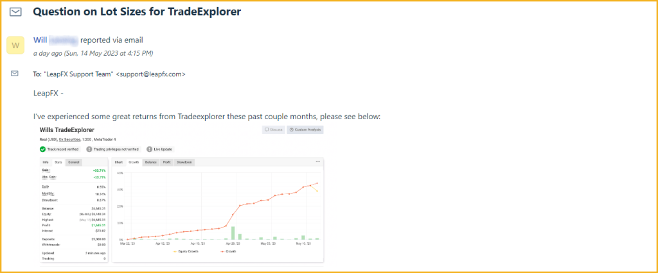The width and height of the screenshot is (658, 273).
Task: Switch to the Growth tab
Action: [x=134, y=162]
